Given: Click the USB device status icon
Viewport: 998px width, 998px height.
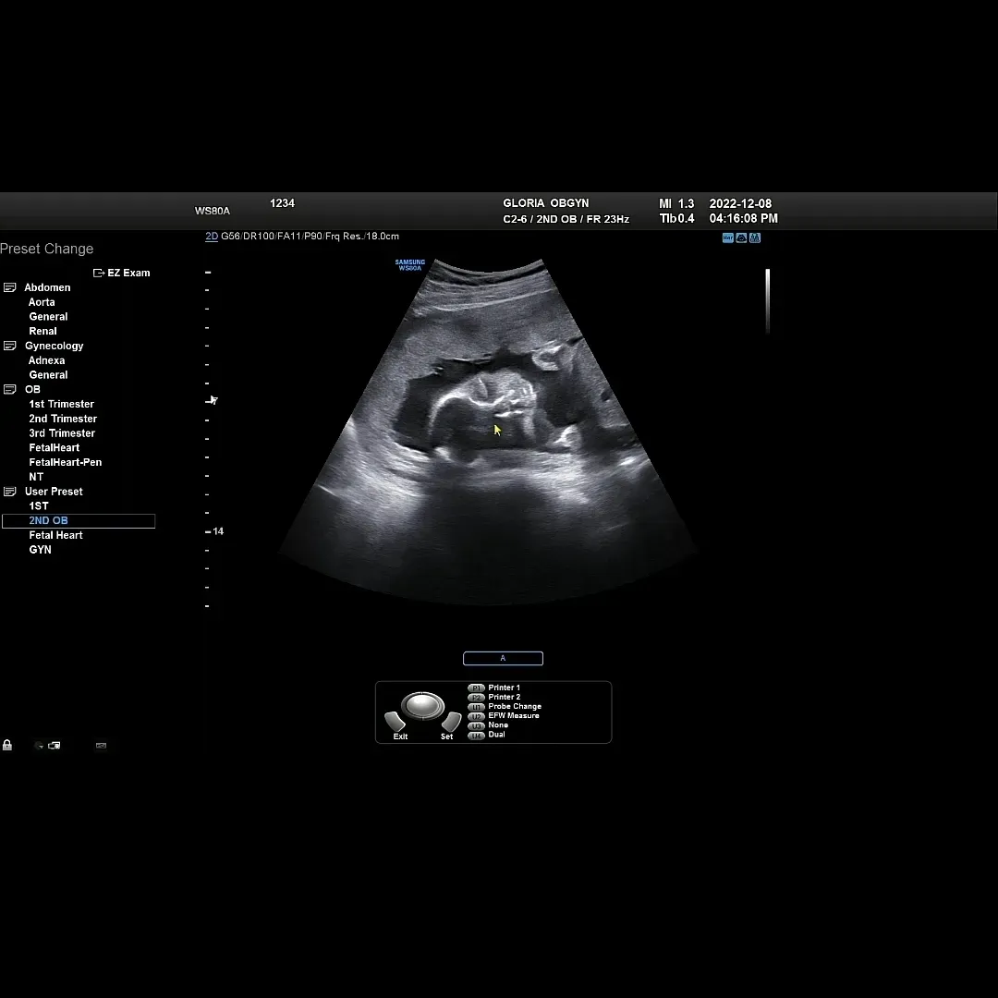Looking at the screenshot, I should (x=101, y=746).
